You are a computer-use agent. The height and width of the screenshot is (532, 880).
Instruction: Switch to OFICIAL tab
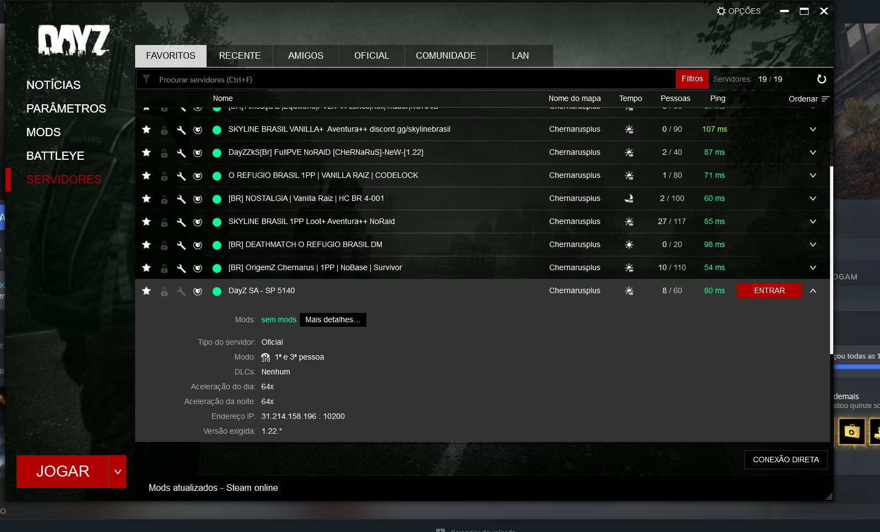[372, 56]
